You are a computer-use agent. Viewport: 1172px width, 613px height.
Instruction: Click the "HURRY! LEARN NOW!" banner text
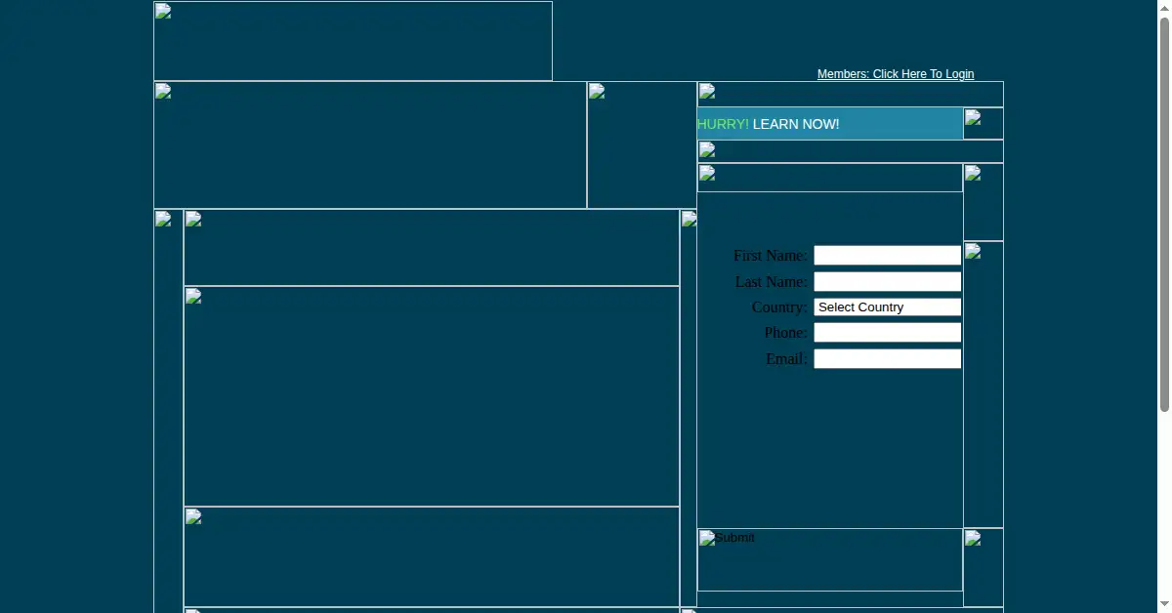(x=768, y=124)
